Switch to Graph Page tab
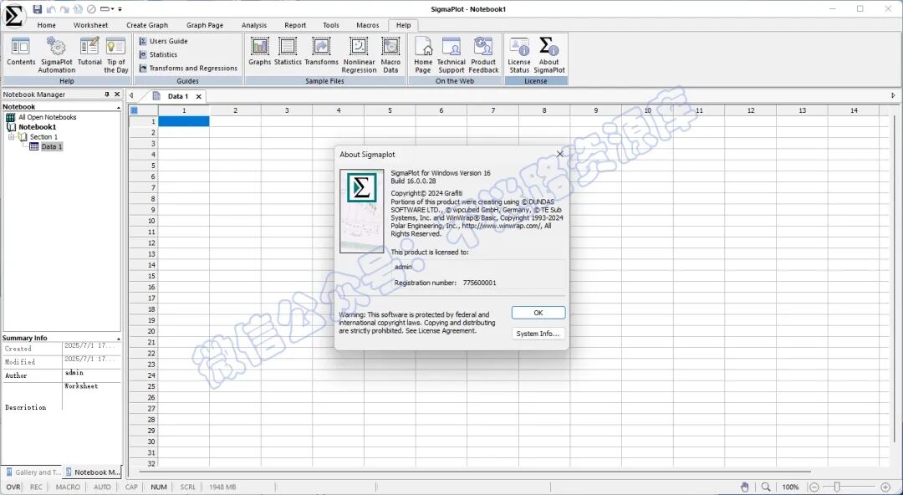Viewport: 903px width, 495px height. 205,25
